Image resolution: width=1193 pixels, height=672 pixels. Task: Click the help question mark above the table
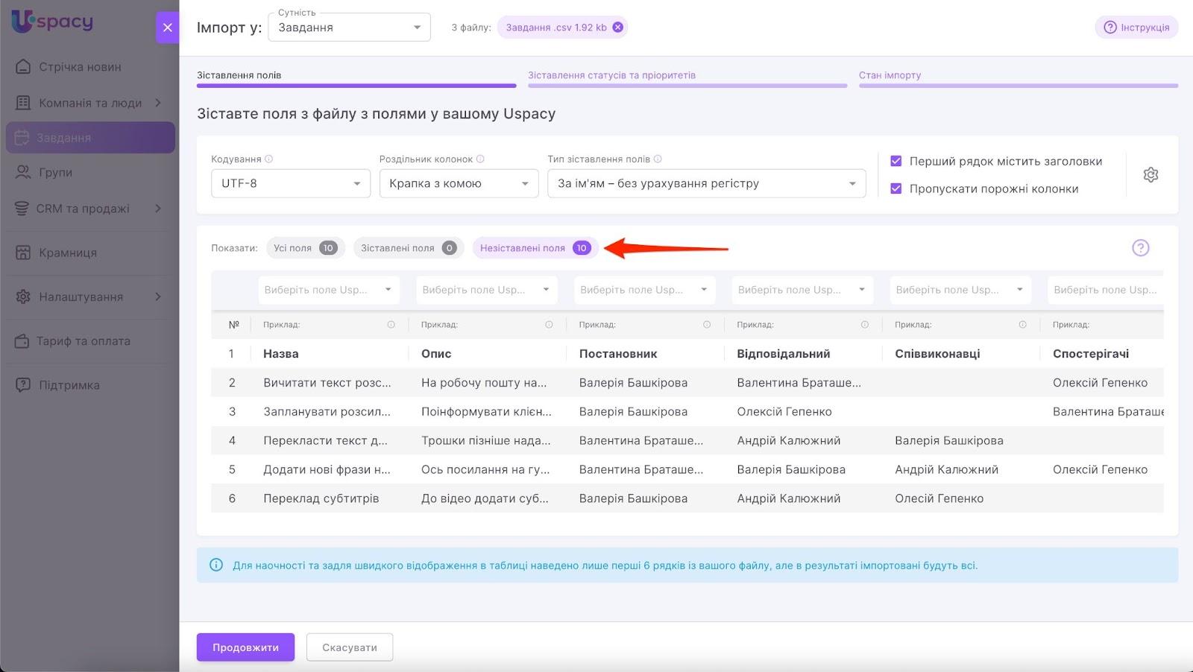click(1140, 248)
